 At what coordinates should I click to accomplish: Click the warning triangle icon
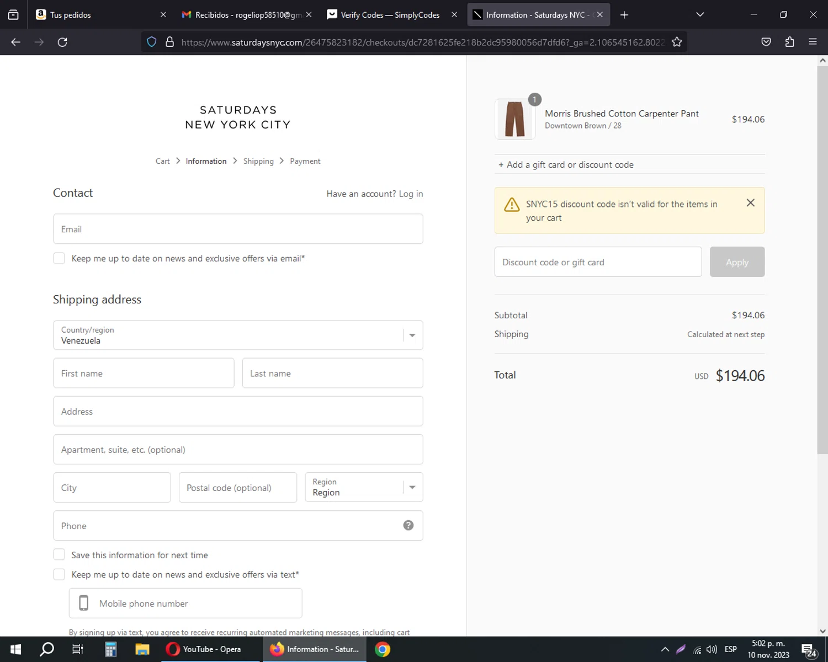coord(512,205)
